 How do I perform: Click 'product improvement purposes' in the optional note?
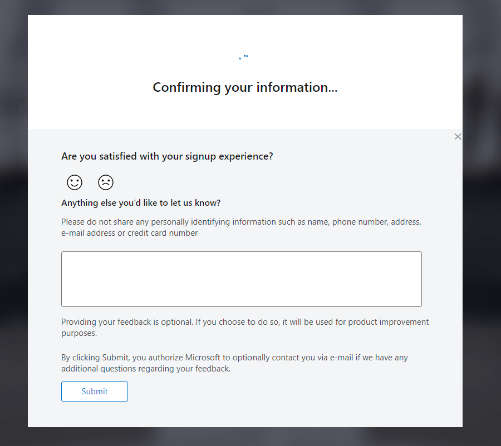pos(384,323)
